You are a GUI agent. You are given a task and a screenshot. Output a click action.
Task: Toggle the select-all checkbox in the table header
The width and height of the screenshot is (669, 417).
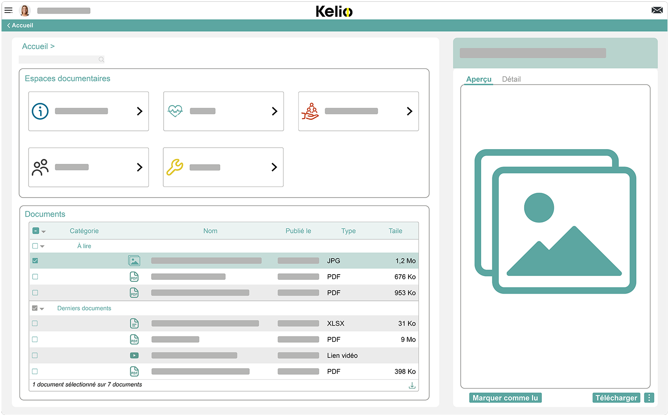coord(35,231)
